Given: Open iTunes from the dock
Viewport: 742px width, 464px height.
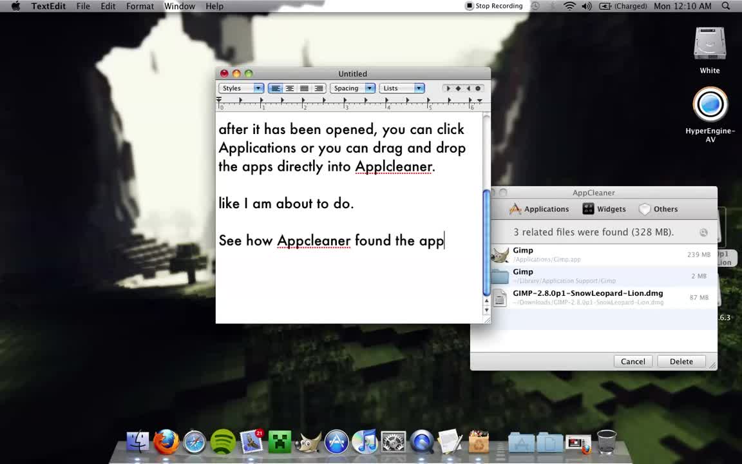Looking at the screenshot, I should tap(365, 441).
